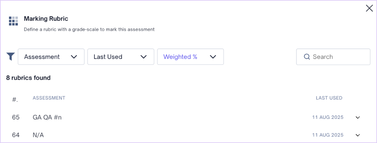Sort by the ASSESSMENT column header
This screenshot has width=377, height=143.
pyautogui.click(x=49, y=98)
